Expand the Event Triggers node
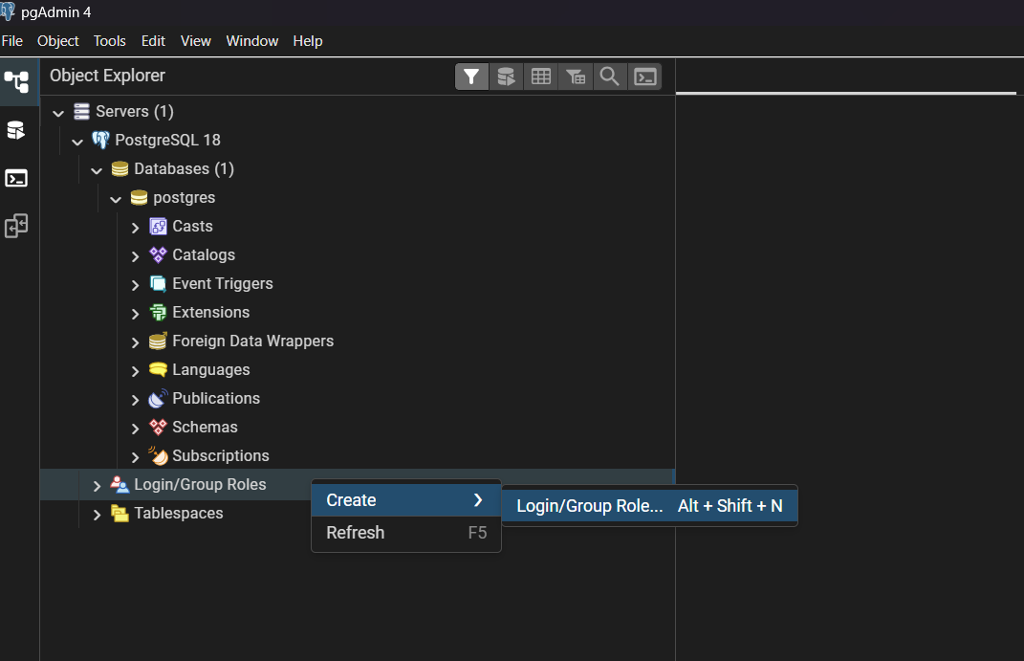This screenshot has width=1024, height=661. 135,285
